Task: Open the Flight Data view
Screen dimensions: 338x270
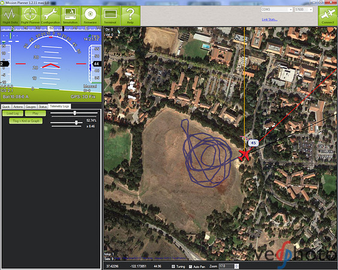Action: 10,16
